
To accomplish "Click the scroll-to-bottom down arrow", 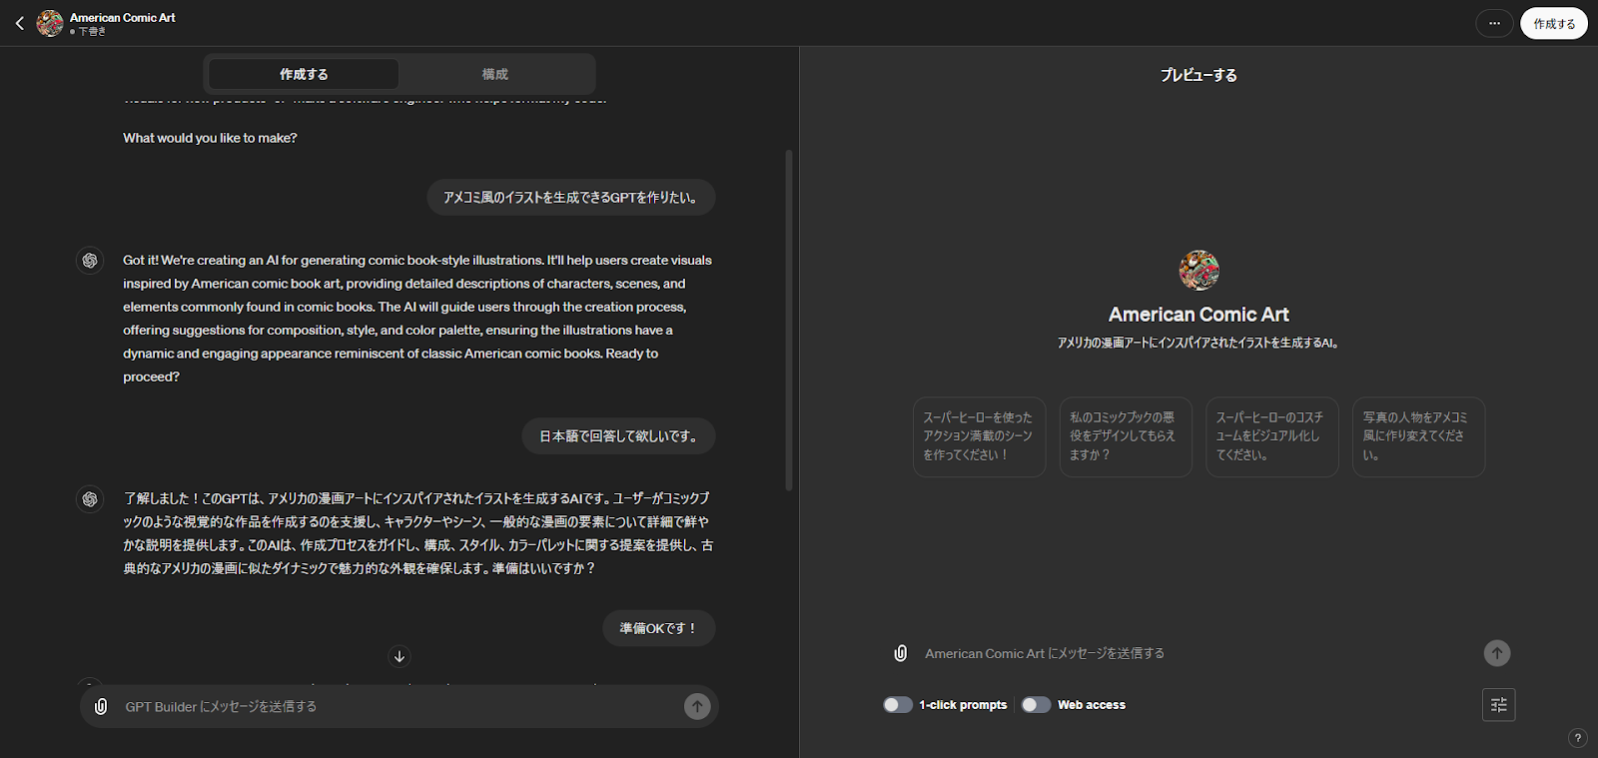I will [x=399, y=656].
